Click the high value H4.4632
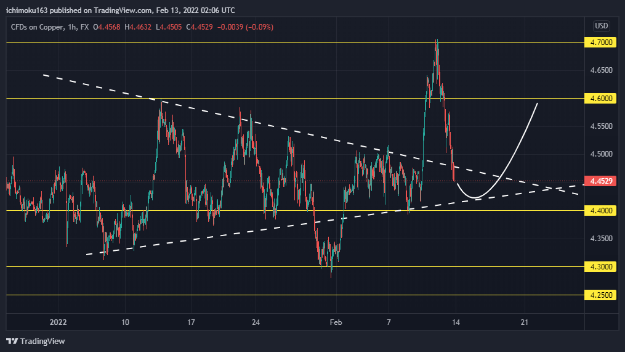Image resolution: width=625 pixels, height=352 pixels. click(138, 27)
